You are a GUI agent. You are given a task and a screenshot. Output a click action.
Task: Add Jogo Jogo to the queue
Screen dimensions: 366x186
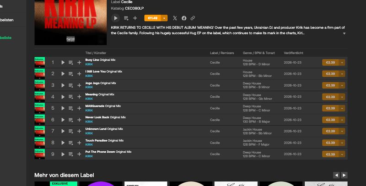tap(71, 85)
